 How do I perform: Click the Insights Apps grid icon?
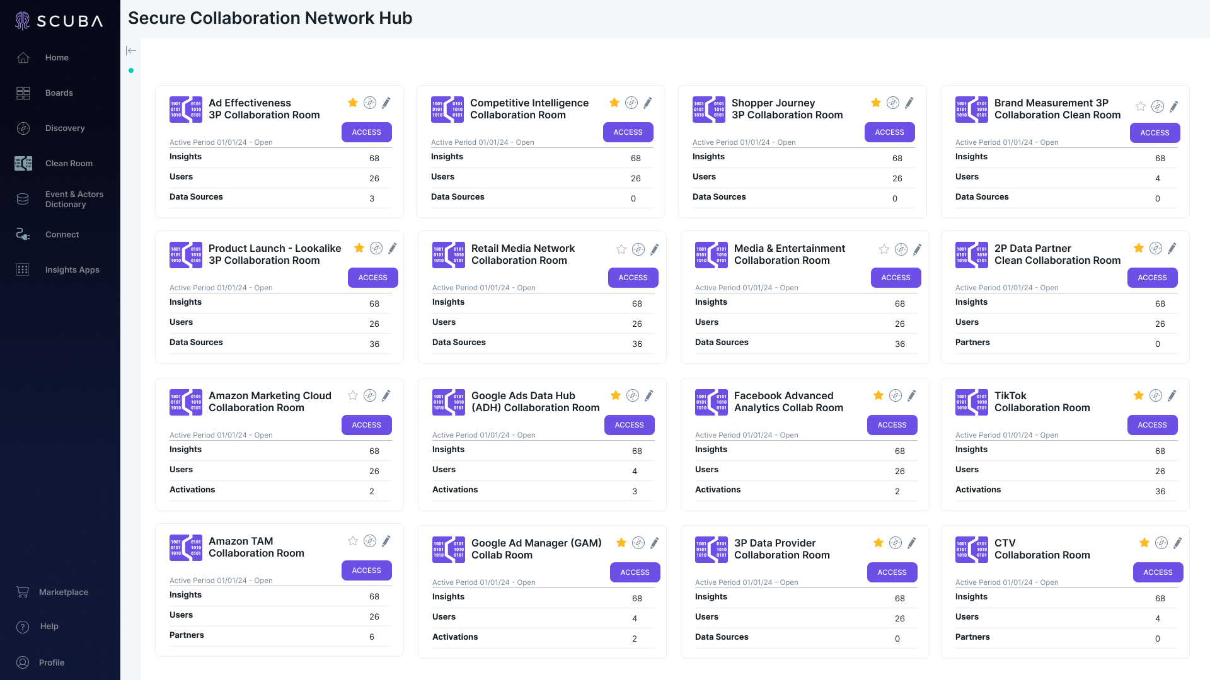coord(23,269)
